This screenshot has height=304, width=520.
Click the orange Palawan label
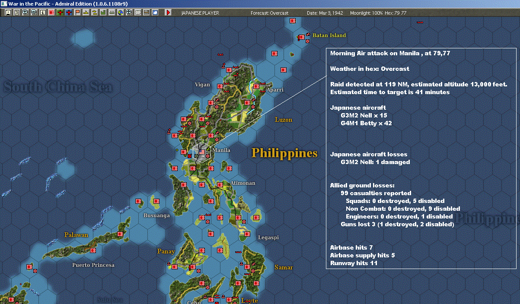[76, 235]
